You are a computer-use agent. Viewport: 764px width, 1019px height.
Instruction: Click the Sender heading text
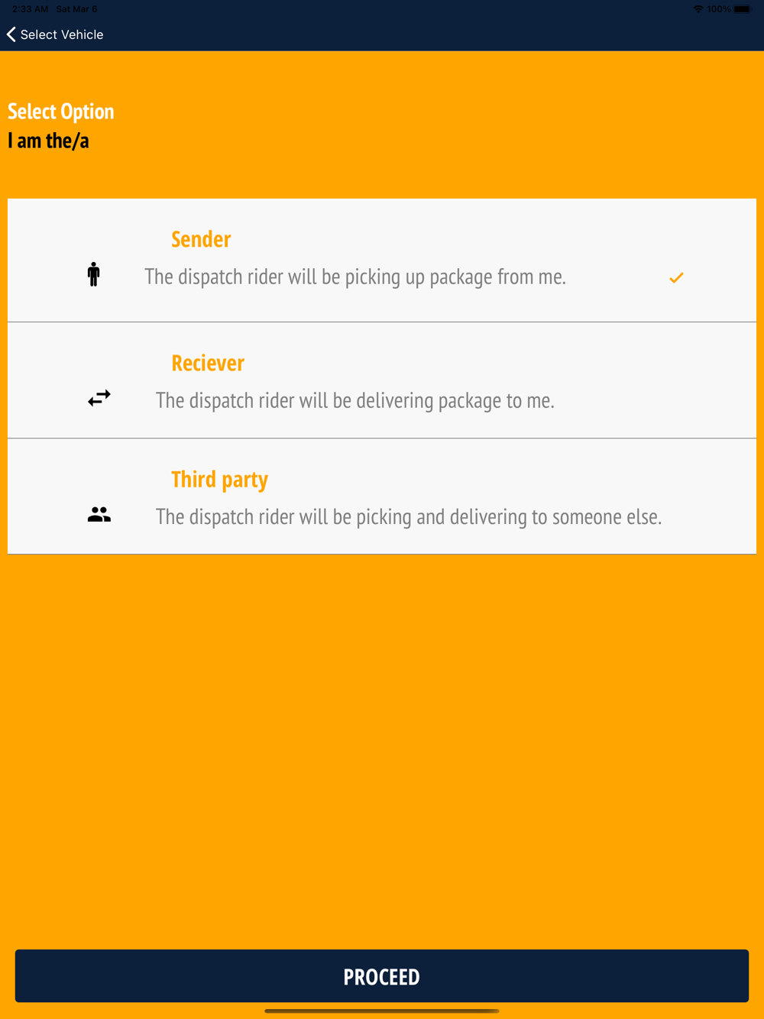(201, 239)
